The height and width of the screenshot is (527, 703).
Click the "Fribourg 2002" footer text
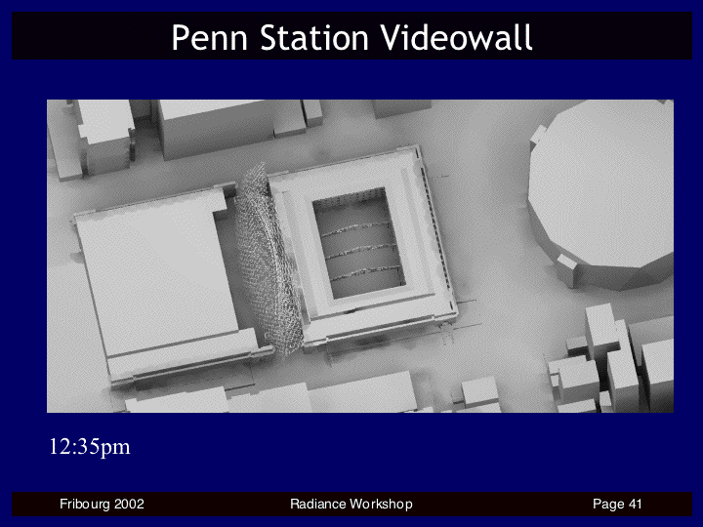[102, 504]
